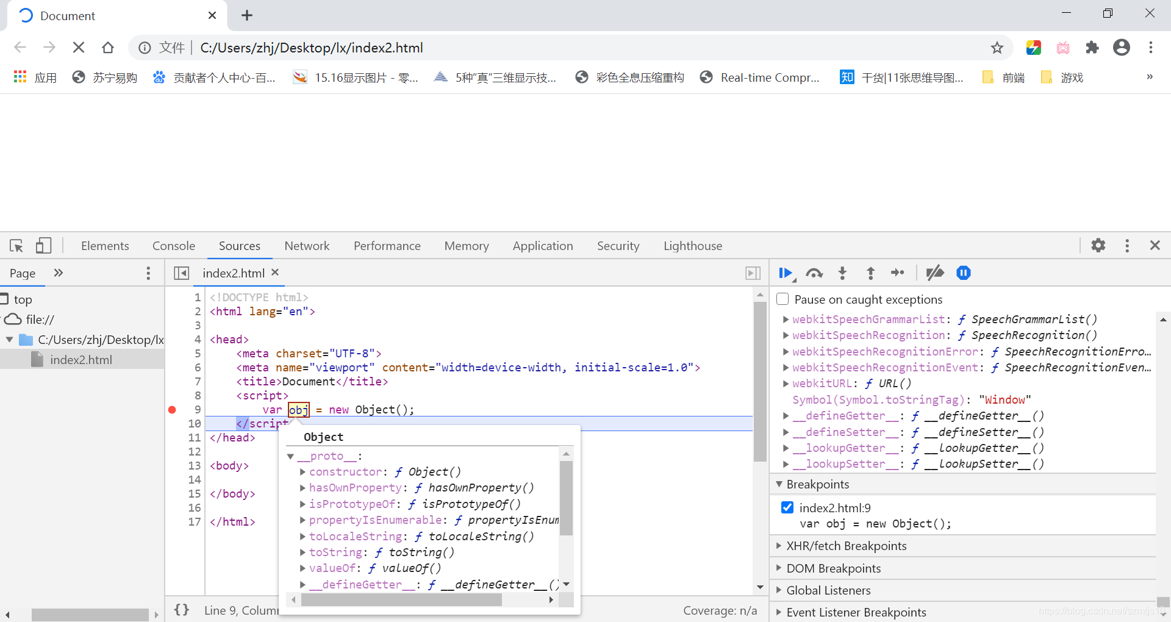Expand the webkitURL scope entry
Screen dimensions: 1171x622
[786, 384]
